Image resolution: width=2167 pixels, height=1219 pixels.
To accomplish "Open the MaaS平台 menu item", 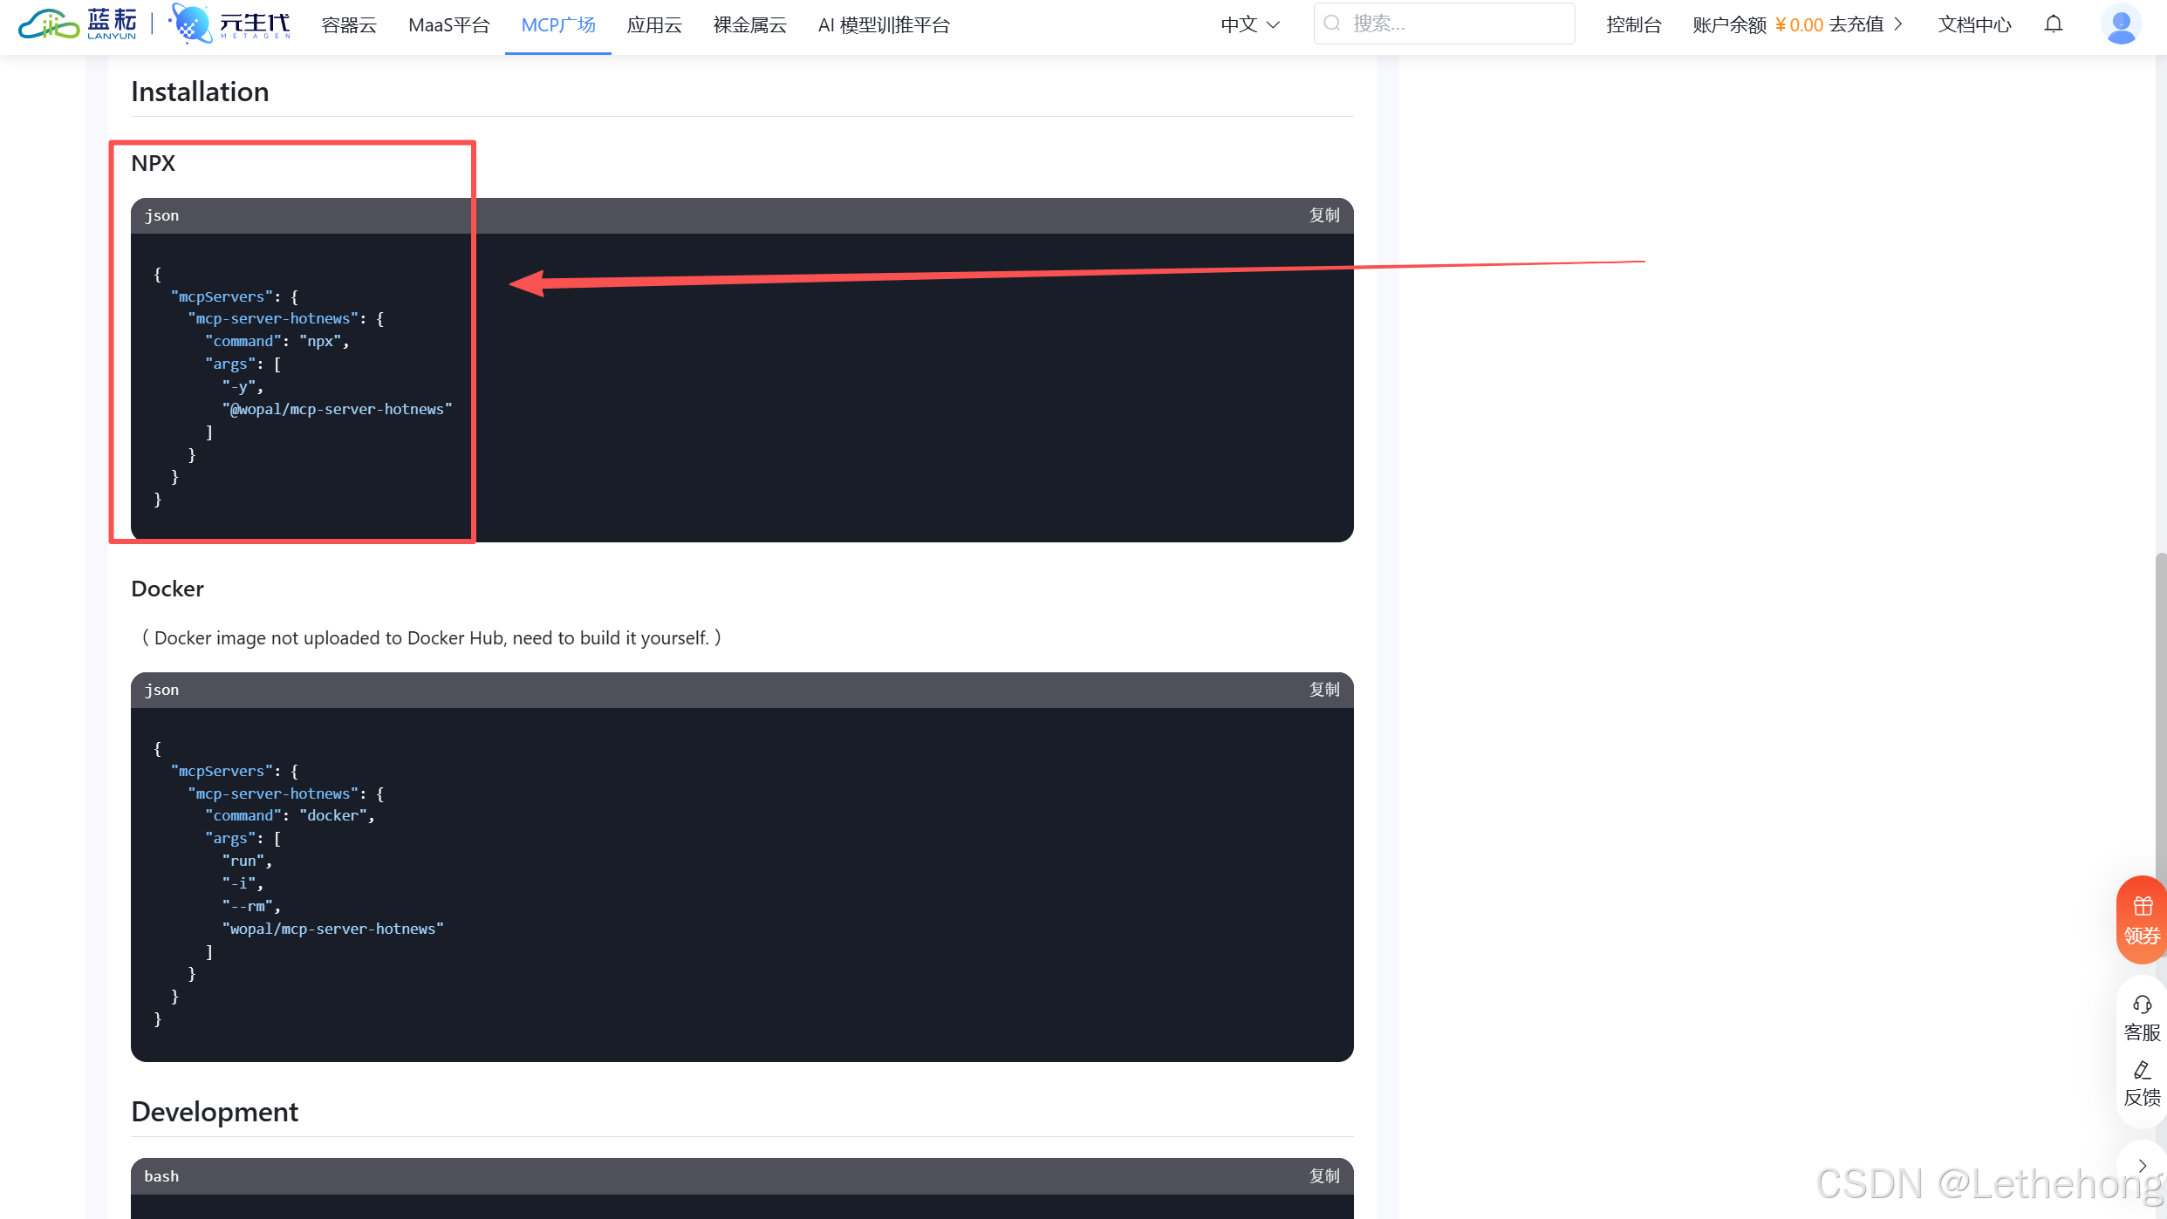I will (449, 25).
